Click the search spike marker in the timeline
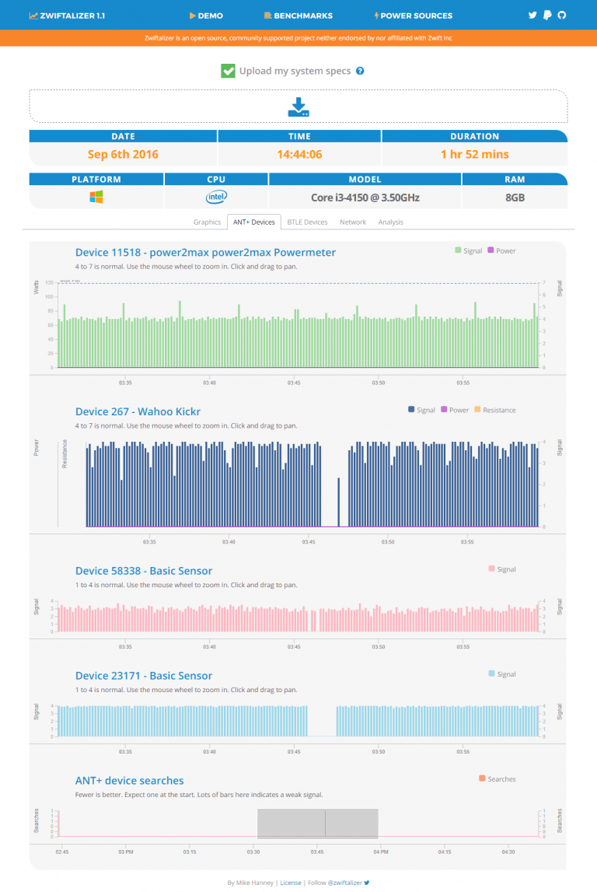597x892 pixels. coord(325,823)
